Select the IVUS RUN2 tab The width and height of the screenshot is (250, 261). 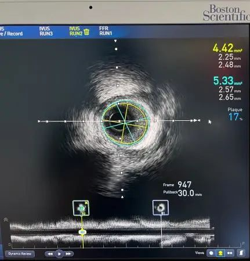pos(76,31)
